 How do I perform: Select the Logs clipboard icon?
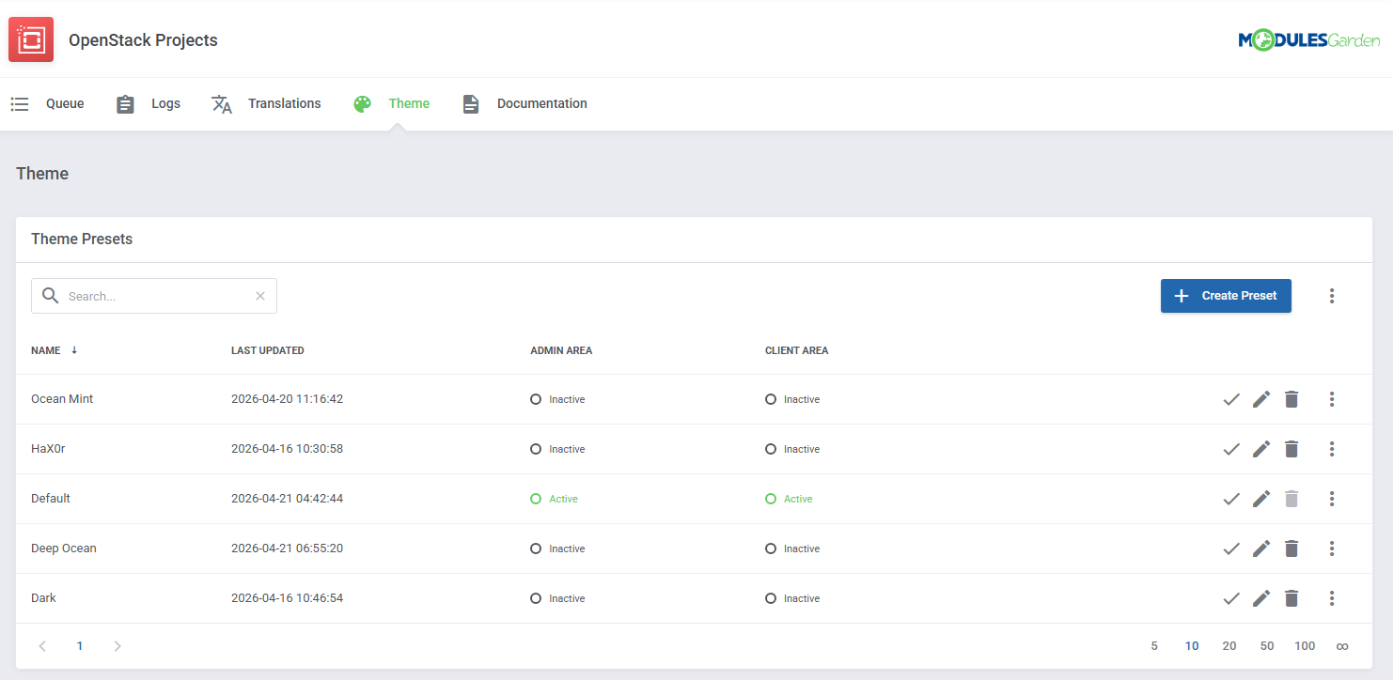click(x=125, y=103)
